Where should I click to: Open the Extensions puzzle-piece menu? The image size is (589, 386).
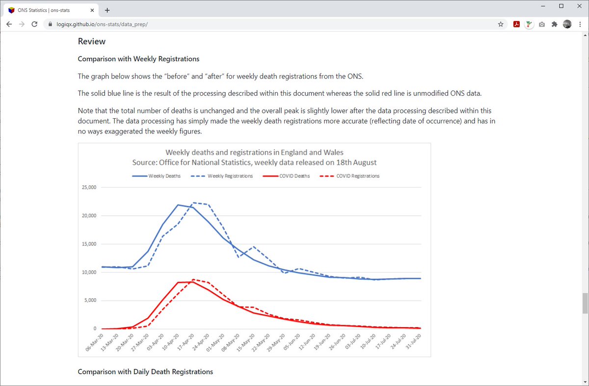[x=554, y=24]
